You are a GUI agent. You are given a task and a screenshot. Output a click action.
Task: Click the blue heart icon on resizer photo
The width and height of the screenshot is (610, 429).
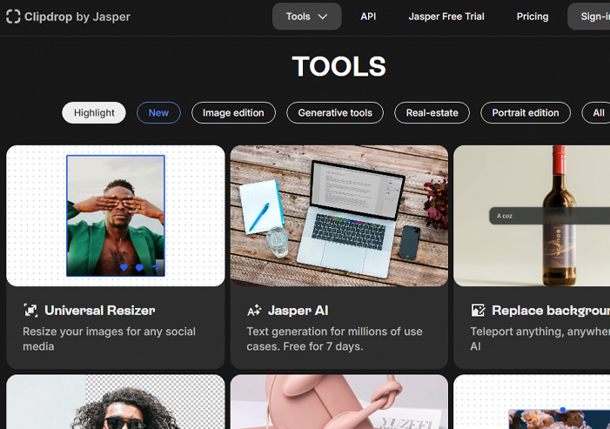click(x=124, y=268)
